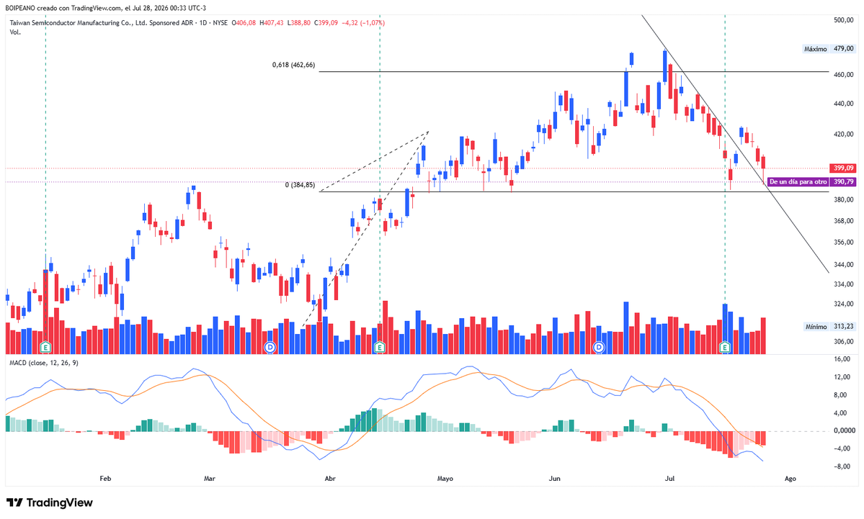The width and height of the screenshot is (864, 519).
Task: Click the Mínimo price tag
Action: click(x=816, y=327)
